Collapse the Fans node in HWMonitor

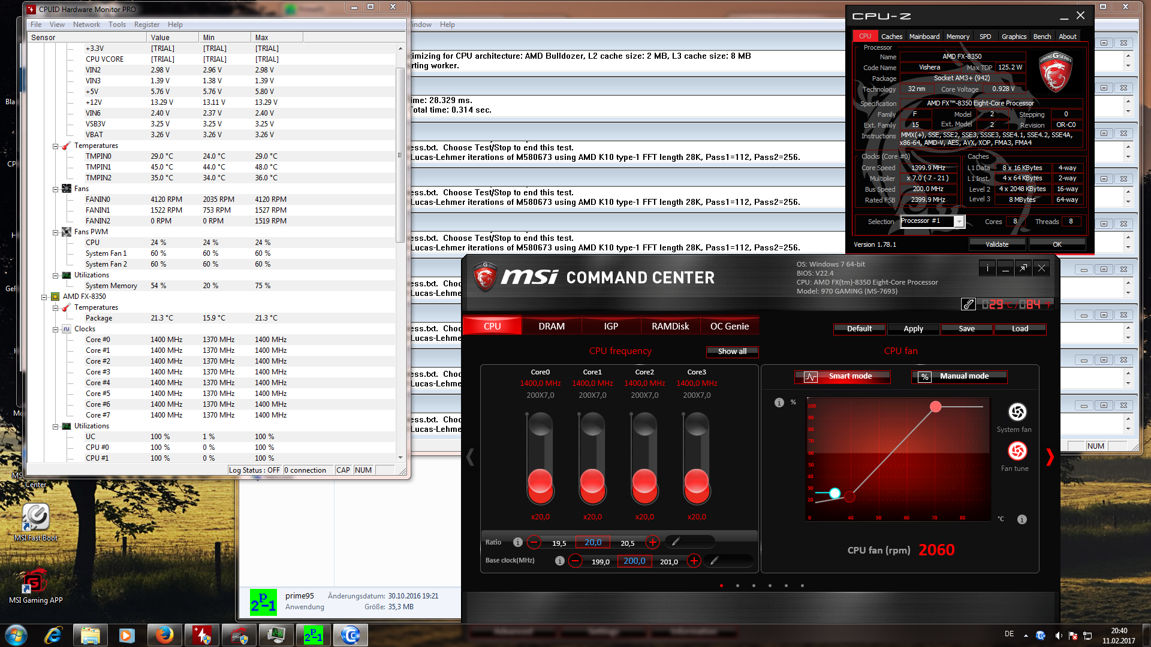coord(55,189)
